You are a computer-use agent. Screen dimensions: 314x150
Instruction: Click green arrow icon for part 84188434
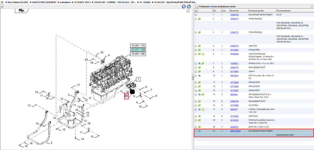tap(199, 120)
